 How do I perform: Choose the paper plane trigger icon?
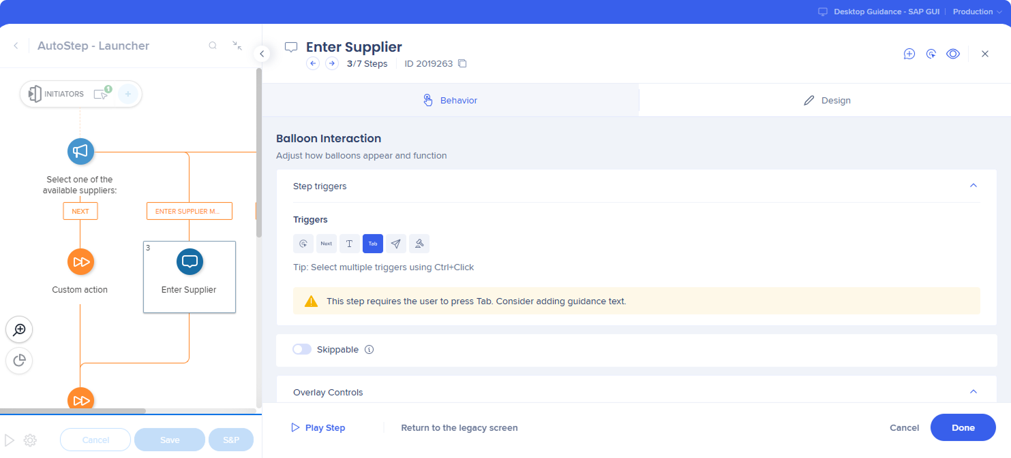(396, 244)
